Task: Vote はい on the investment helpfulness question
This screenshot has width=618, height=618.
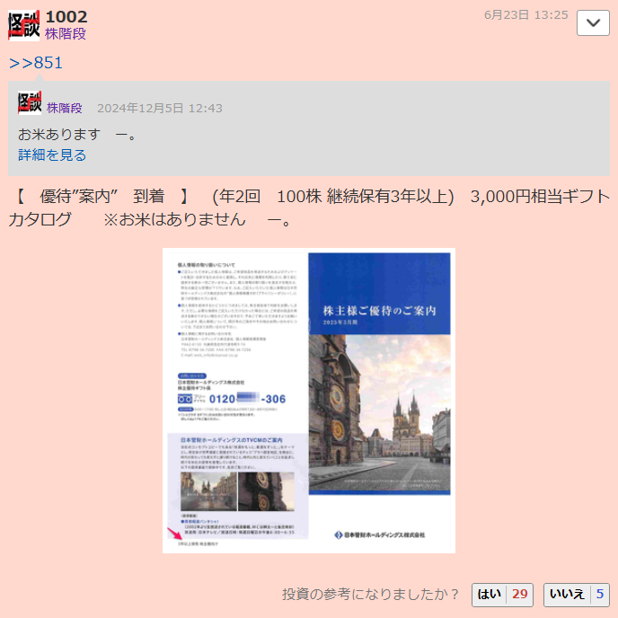Action: pyautogui.click(x=502, y=595)
